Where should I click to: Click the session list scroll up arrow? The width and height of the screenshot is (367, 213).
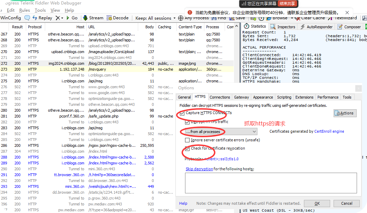pyautogui.click(x=236, y=26)
